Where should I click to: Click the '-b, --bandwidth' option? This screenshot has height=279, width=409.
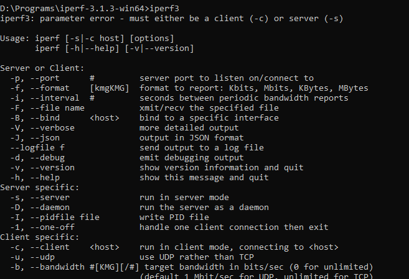pyautogui.click(x=48, y=267)
